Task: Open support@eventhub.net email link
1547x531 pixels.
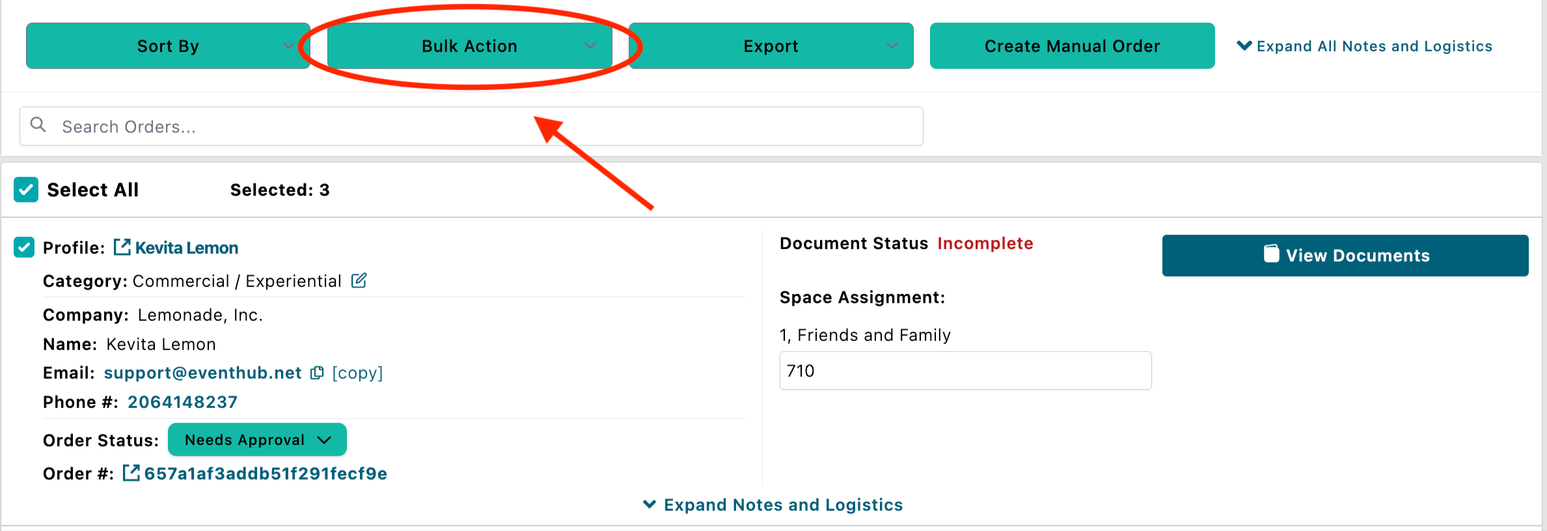Action: pos(202,373)
